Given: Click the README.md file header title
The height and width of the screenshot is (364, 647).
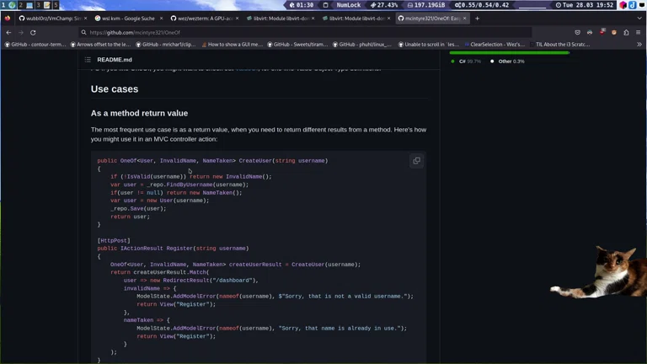Looking at the screenshot, I should coord(115,60).
